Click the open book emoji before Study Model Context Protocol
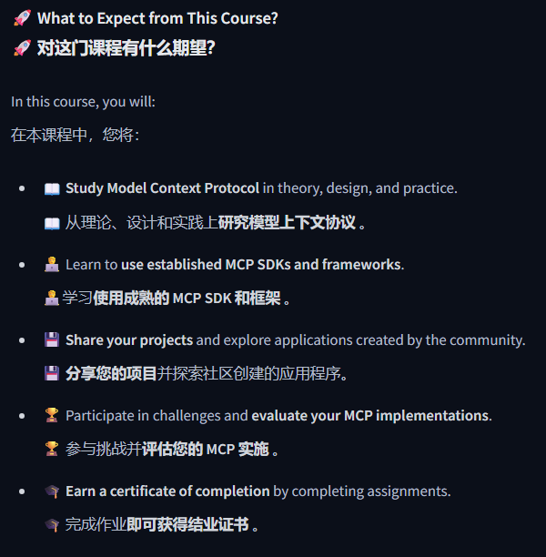546x557 pixels. coord(52,188)
